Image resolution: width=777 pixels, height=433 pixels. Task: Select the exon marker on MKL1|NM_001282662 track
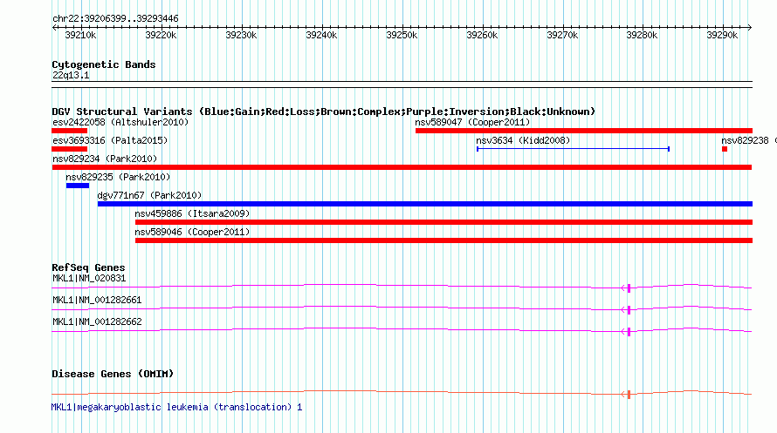click(629, 332)
